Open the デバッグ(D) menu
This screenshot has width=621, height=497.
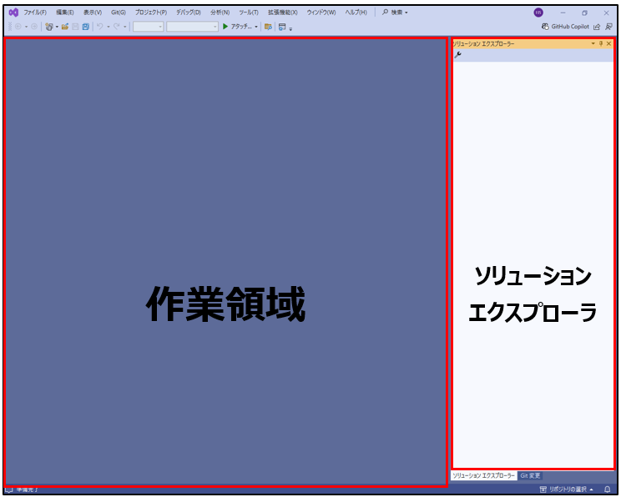(188, 13)
